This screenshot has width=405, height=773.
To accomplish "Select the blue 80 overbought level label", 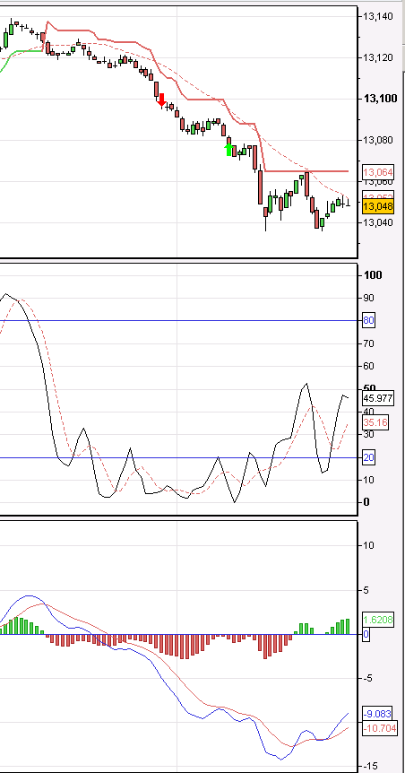I will [369, 320].
